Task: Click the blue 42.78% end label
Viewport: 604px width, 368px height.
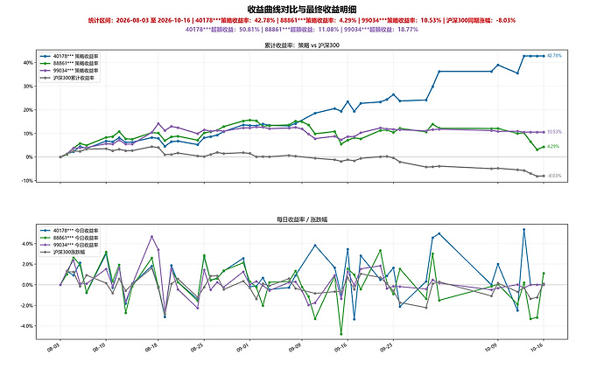Action: (x=554, y=56)
